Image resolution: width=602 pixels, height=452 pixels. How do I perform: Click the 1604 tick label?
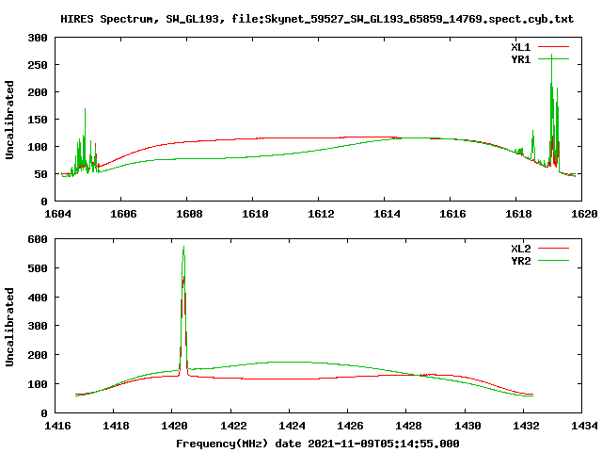(57, 214)
